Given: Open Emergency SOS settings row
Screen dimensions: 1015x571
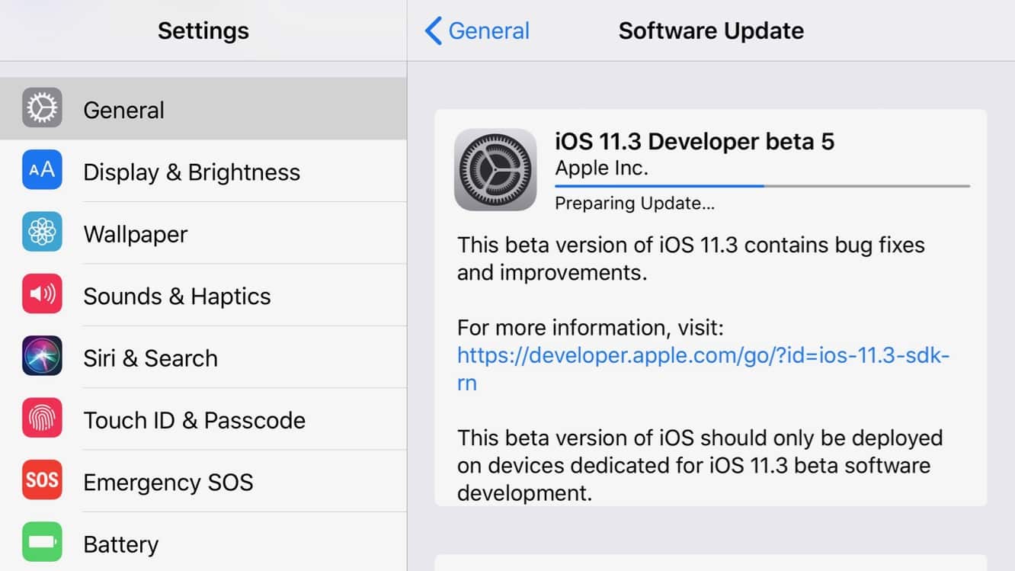Looking at the screenshot, I should (168, 482).
